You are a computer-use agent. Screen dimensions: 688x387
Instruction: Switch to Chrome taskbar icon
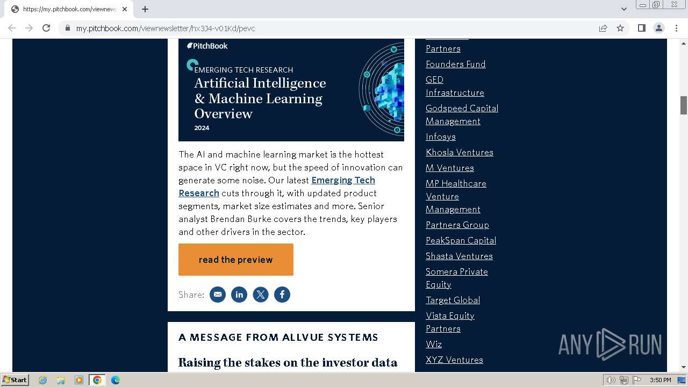(x=97, y=380)
